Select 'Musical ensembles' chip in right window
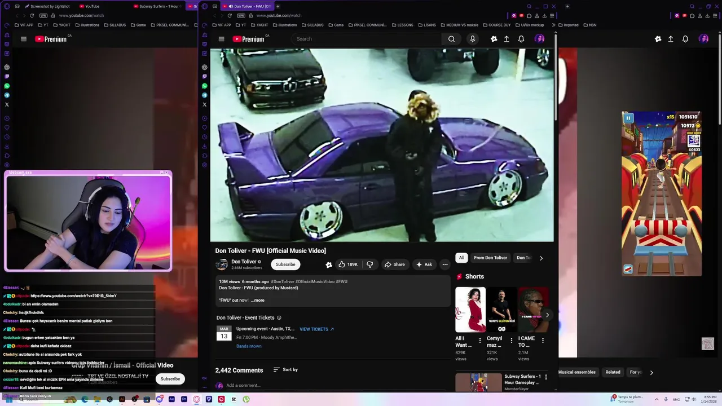The height and width of the screenshot is (406, 722). (576, 372)
